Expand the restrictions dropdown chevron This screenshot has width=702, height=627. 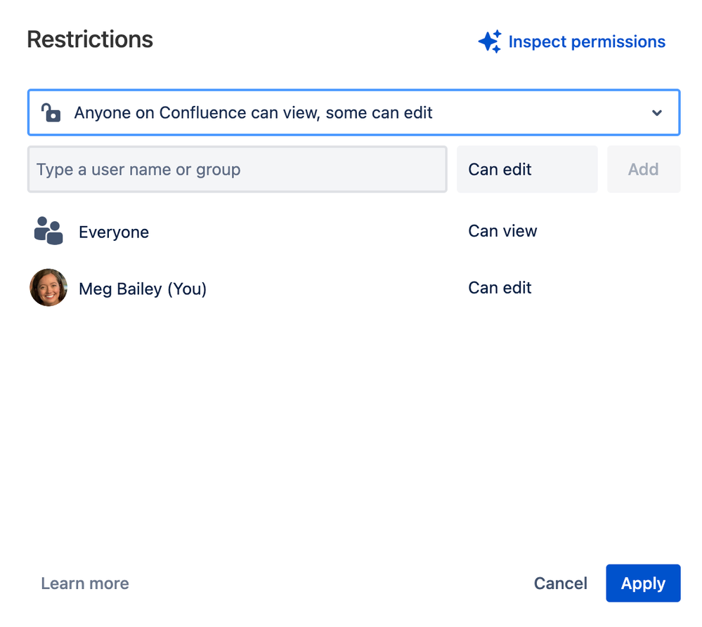tap(657, 112)
